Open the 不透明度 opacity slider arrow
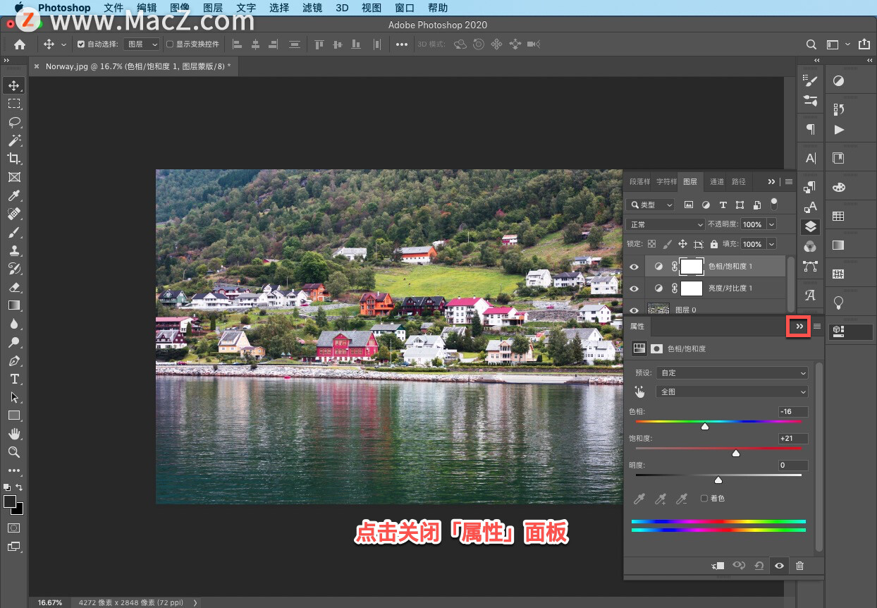Screen dimensions: 877x608 (771, 224)
